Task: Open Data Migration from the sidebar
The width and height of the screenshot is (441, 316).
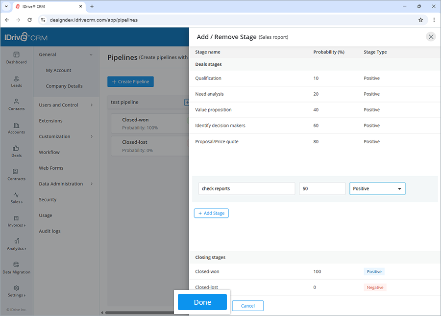Action: click(16, 268)
